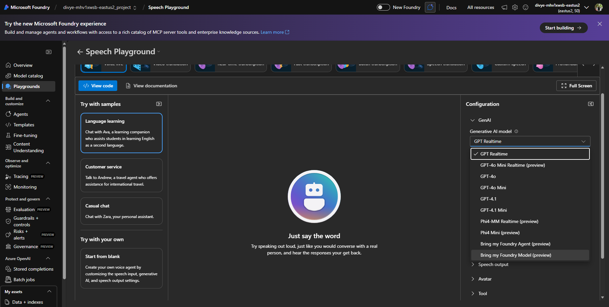
Task: Click the Data + indexes icon
Action: (x=7, y=302)
